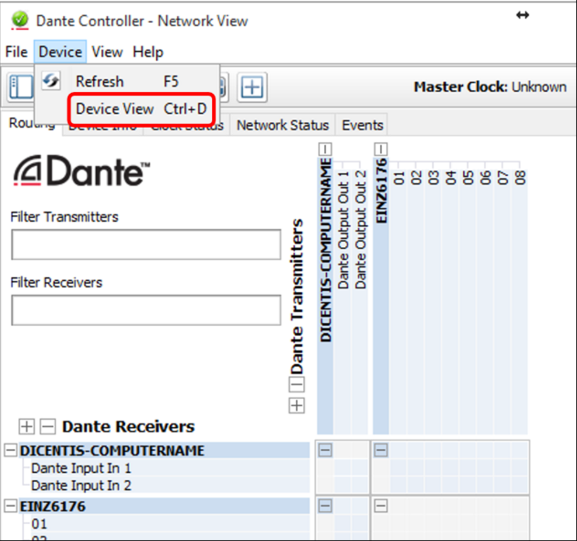Select Device View from the Device menu
Viewport: 577px width, 541px height.
141,109
